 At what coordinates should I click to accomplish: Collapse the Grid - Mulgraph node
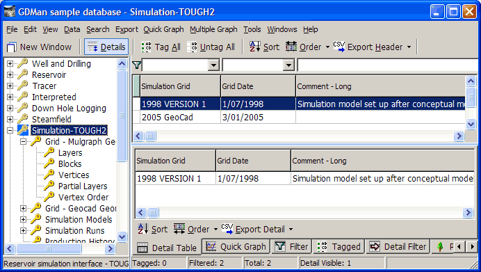click(24, 141)
